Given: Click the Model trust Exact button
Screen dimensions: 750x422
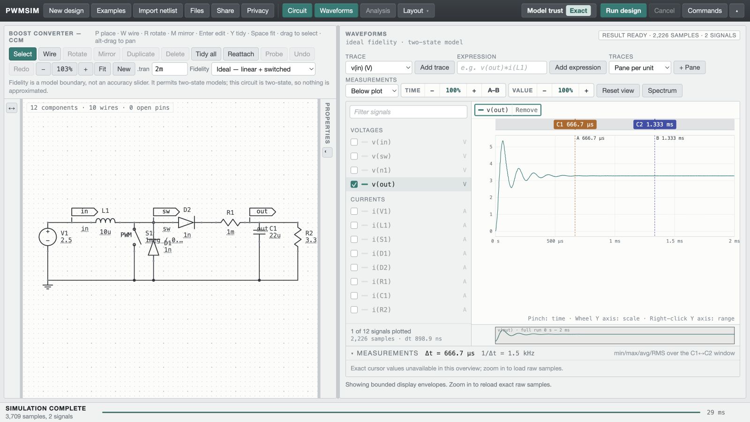Looking at the screenshot, I should (x=558, y=11).
